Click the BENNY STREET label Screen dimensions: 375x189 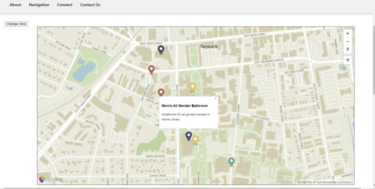[301, 142]
